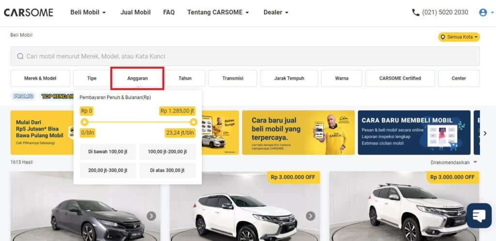The image size is (496, 241).
Task: Click the Rp 1.285,00 jt max value label
Action: tap(177, 111)
